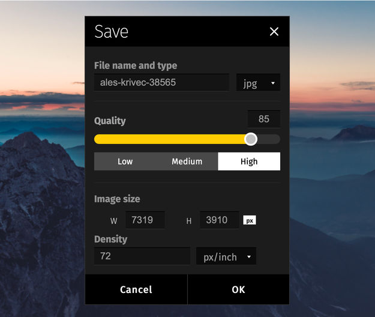
Task: Click the Quality slider handle
Action: click(x=251, y=139)
